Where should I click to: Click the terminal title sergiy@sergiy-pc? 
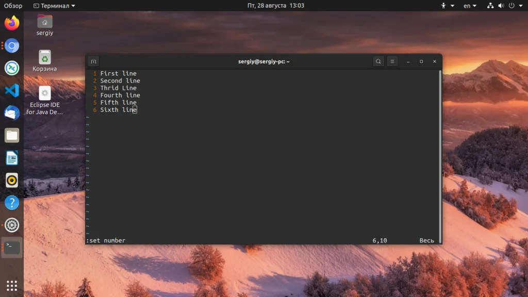(x=263, y=62)
